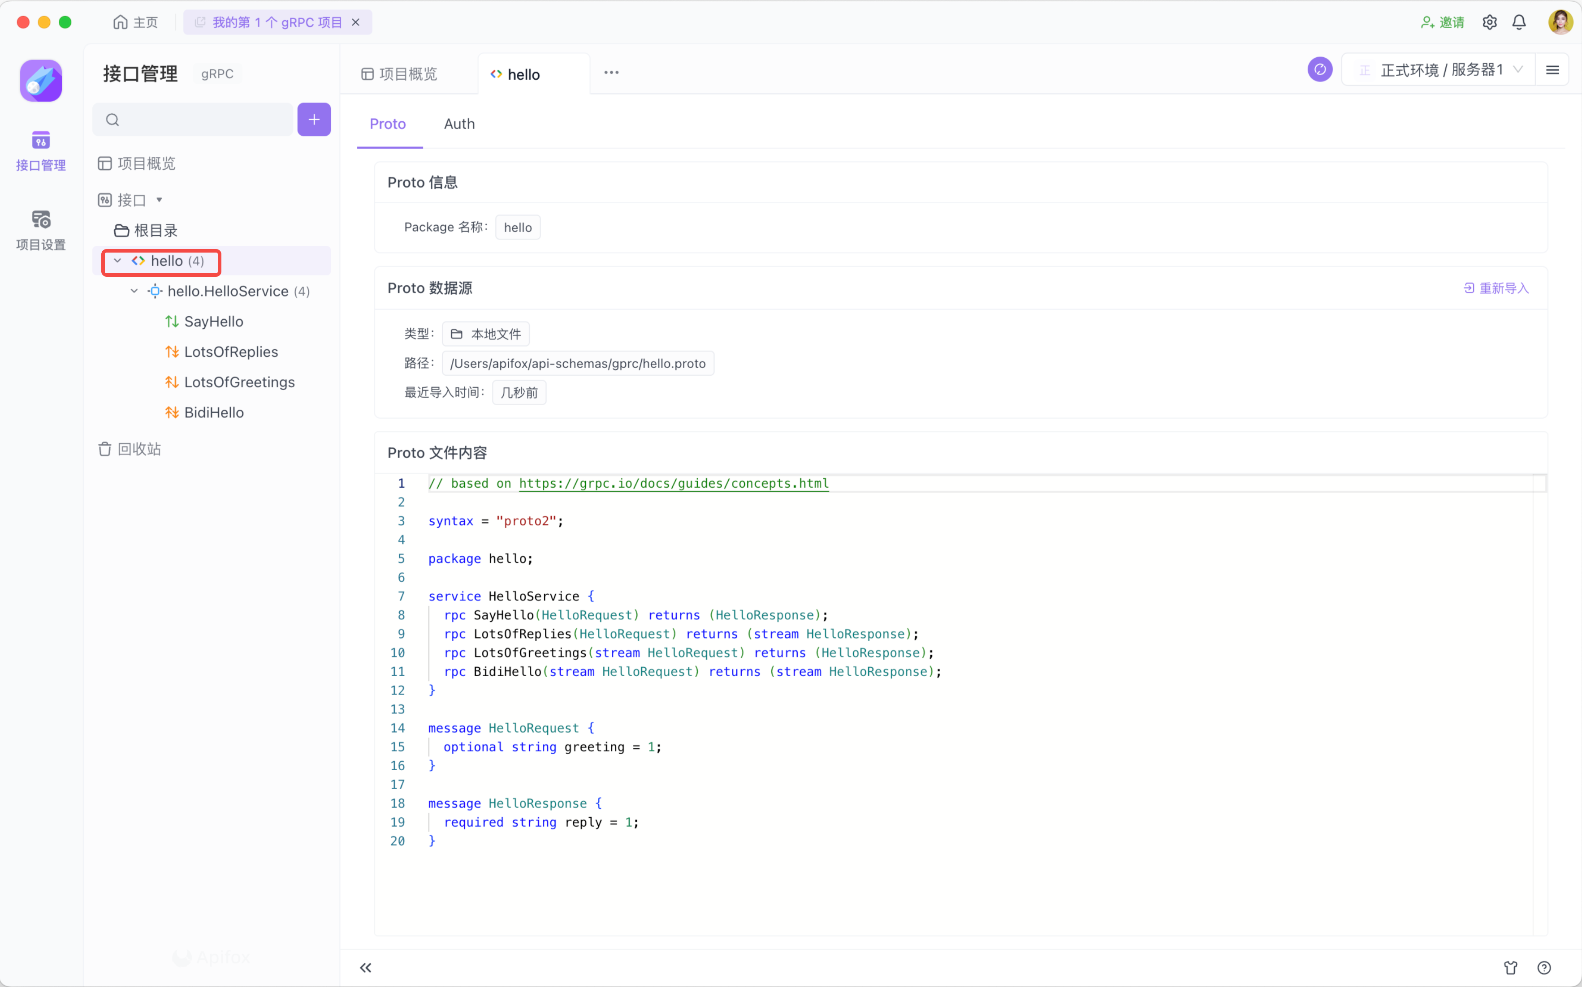
Task: Click the shirt theme icon at bottom
Action: click(x=1510, y=967)
